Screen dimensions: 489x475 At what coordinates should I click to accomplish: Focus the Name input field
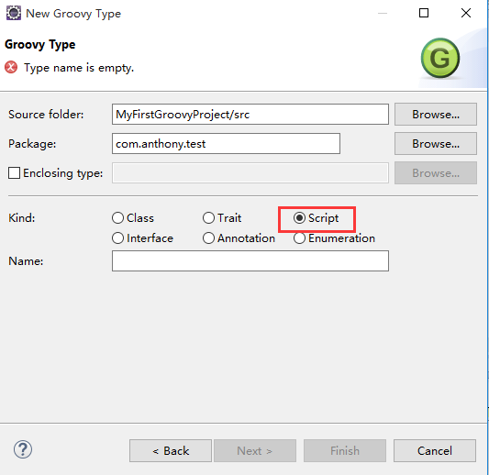[x=250, y=260]
